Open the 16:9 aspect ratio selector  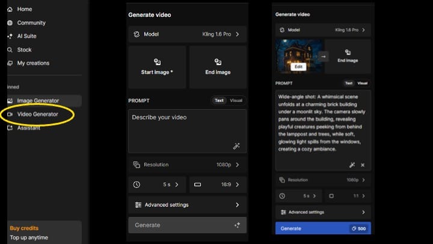[x=218, y=184]
